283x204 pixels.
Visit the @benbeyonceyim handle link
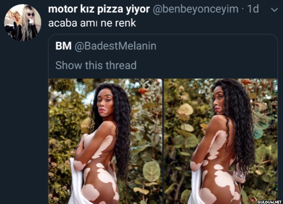tap(196, 9)
